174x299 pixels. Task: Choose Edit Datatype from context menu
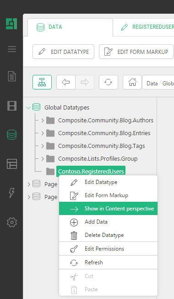click(108, 182)
